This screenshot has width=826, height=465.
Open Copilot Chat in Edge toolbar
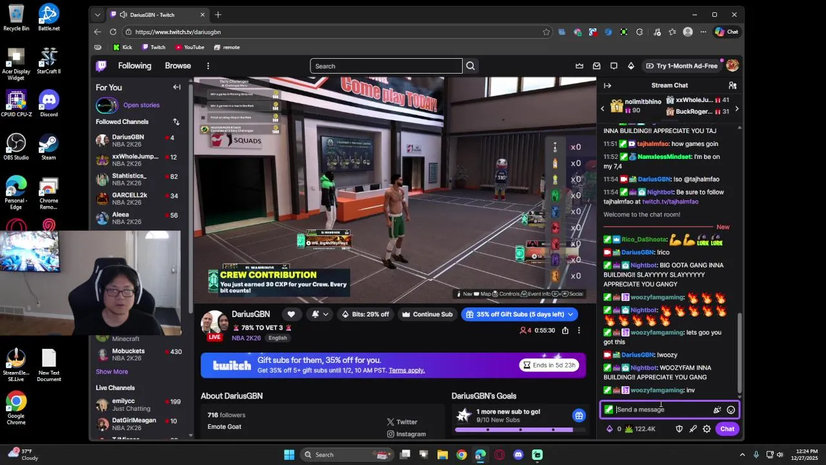pyautogui.click(x=727, y=32)
